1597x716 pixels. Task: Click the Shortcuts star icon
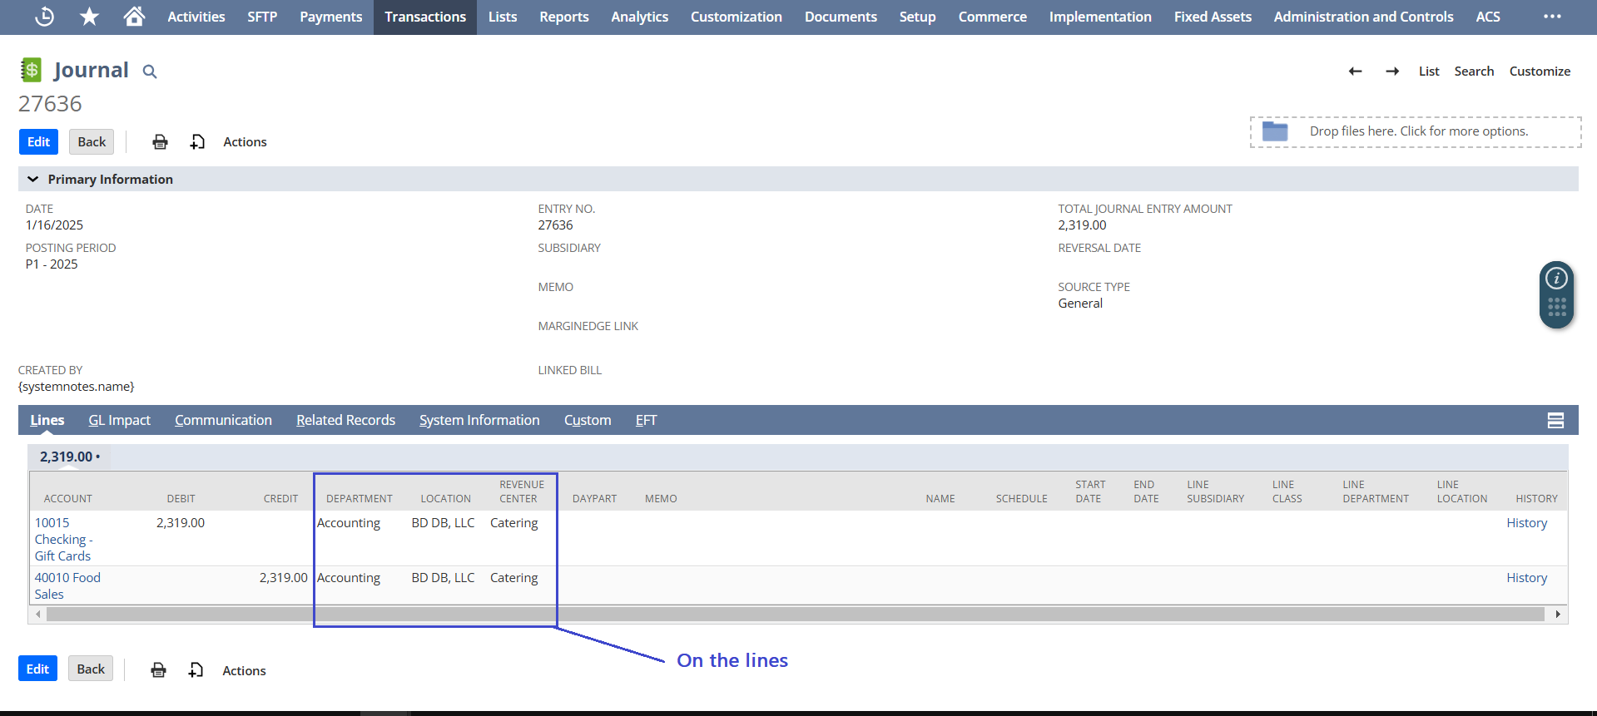[89, 17]
